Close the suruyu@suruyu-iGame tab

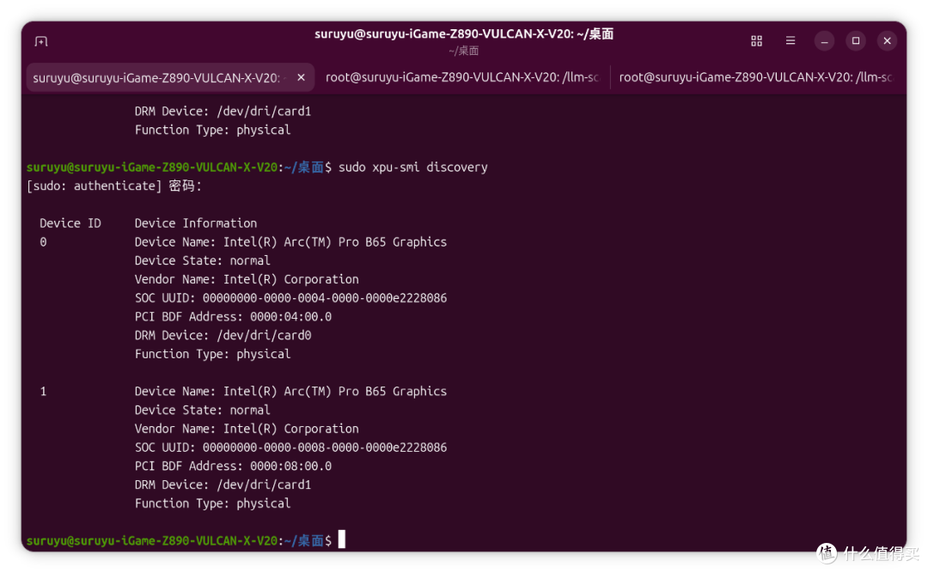click(302, 77)
